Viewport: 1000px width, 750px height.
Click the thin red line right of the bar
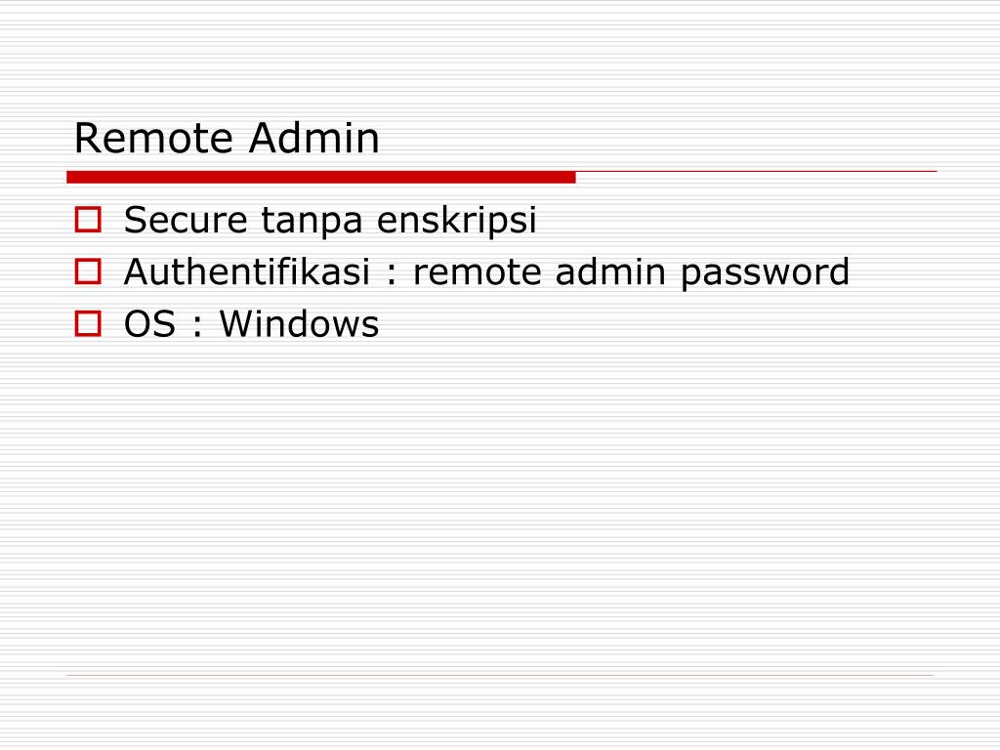tap(757, 172)
